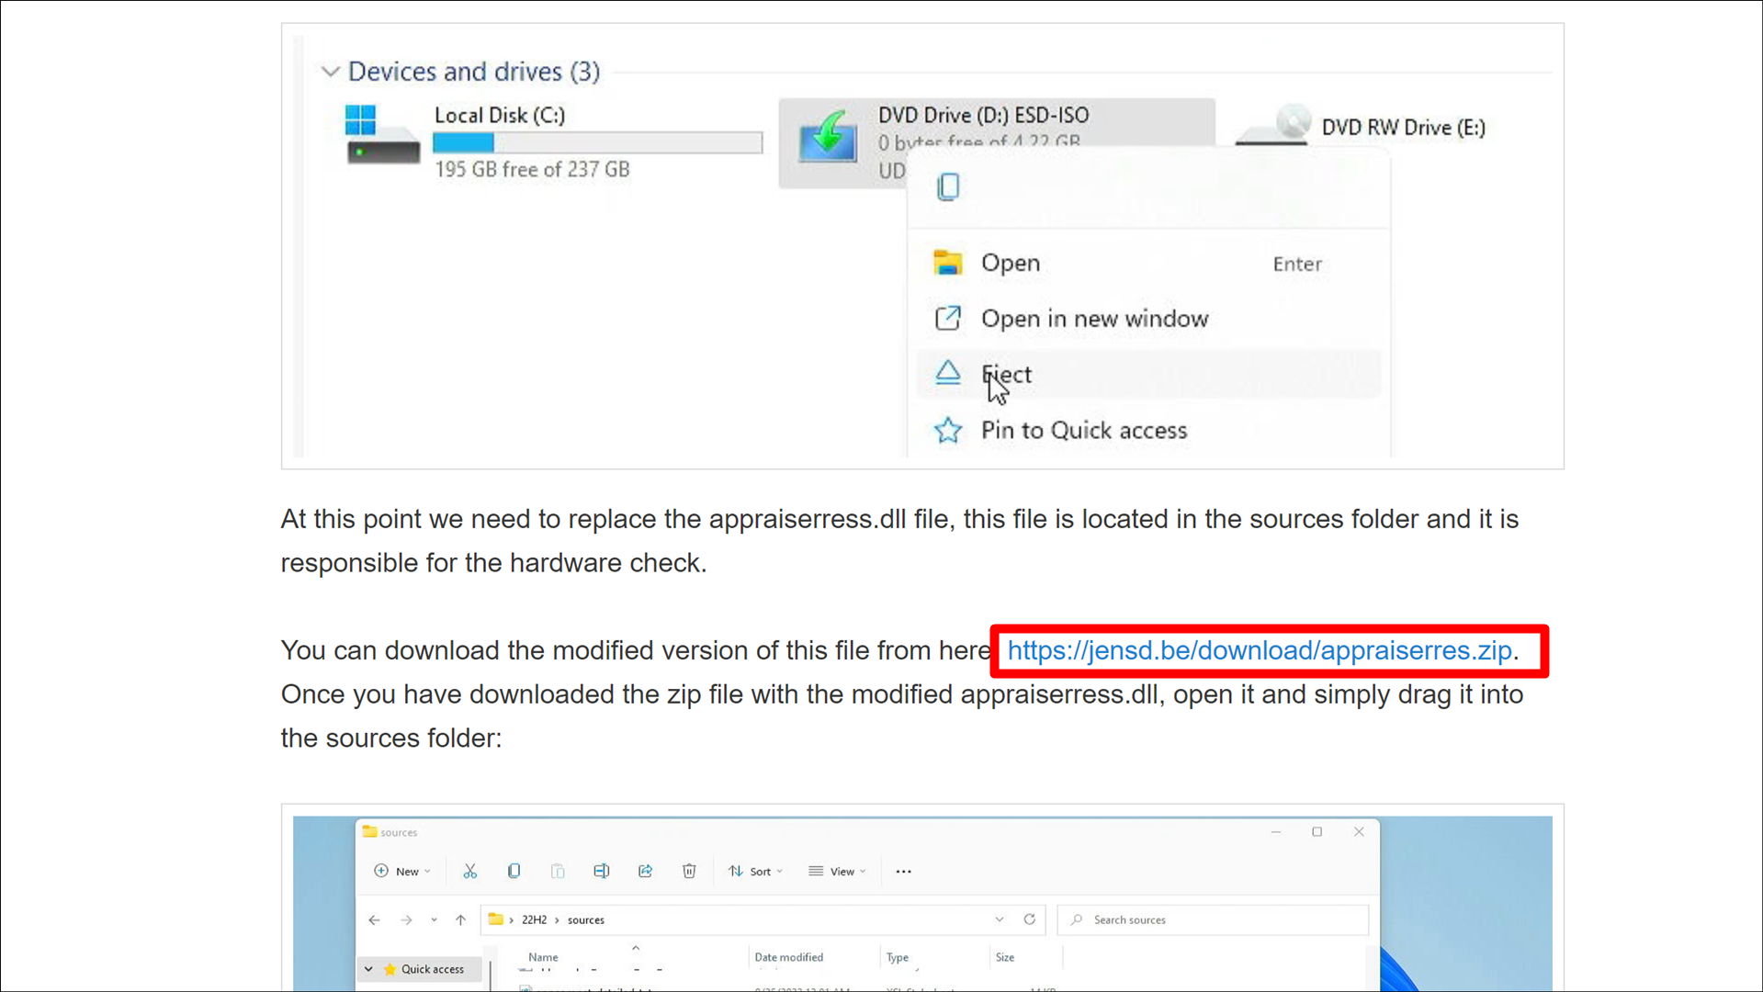Select the DVD Drive (D:) ESD-ISO icon
The height and width of the screenshot is (992, 1763).
828,138
